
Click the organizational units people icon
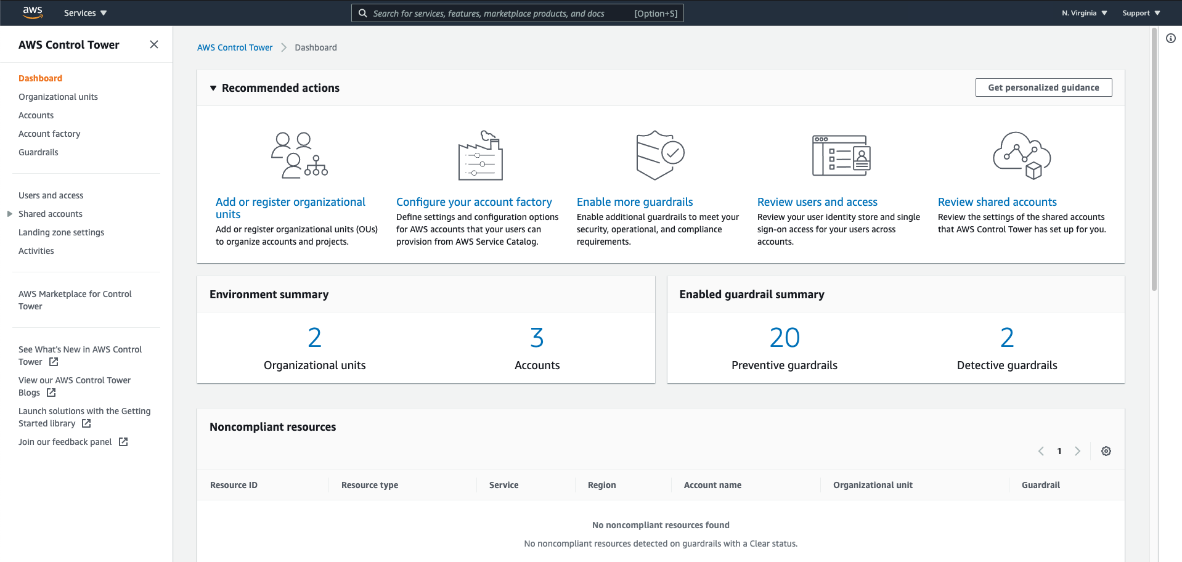click(x=300, y=155)
